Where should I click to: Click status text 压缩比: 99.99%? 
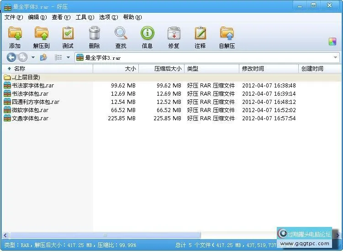click(x=117, y=245)
